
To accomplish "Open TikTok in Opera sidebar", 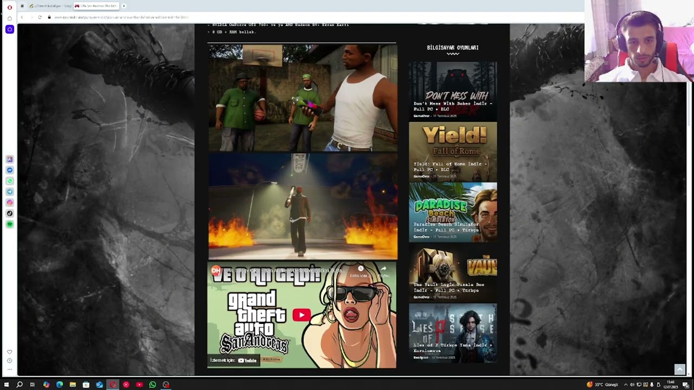I will coord(10,213).
